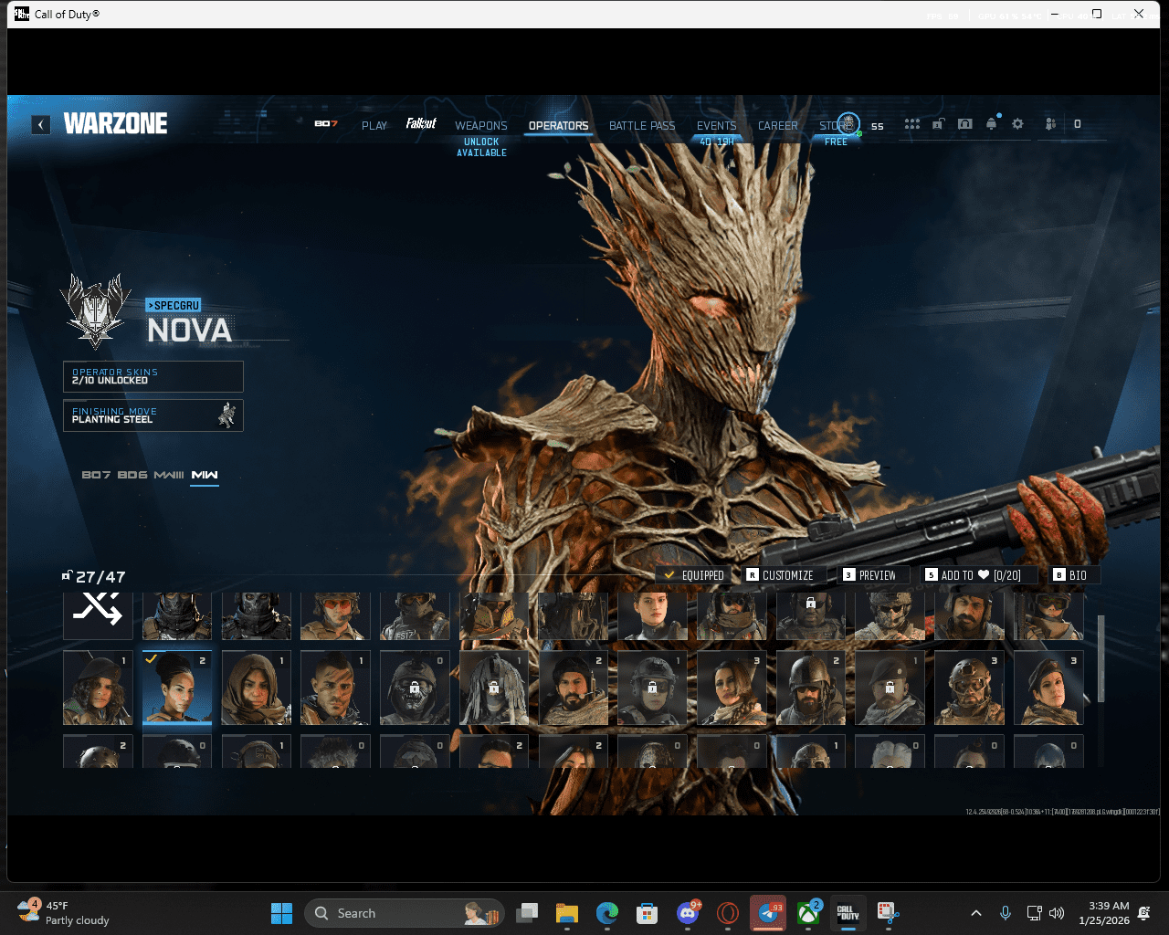Open the settings gear icon
The width and height of the screenshot is (1169, 935).
1017,124
